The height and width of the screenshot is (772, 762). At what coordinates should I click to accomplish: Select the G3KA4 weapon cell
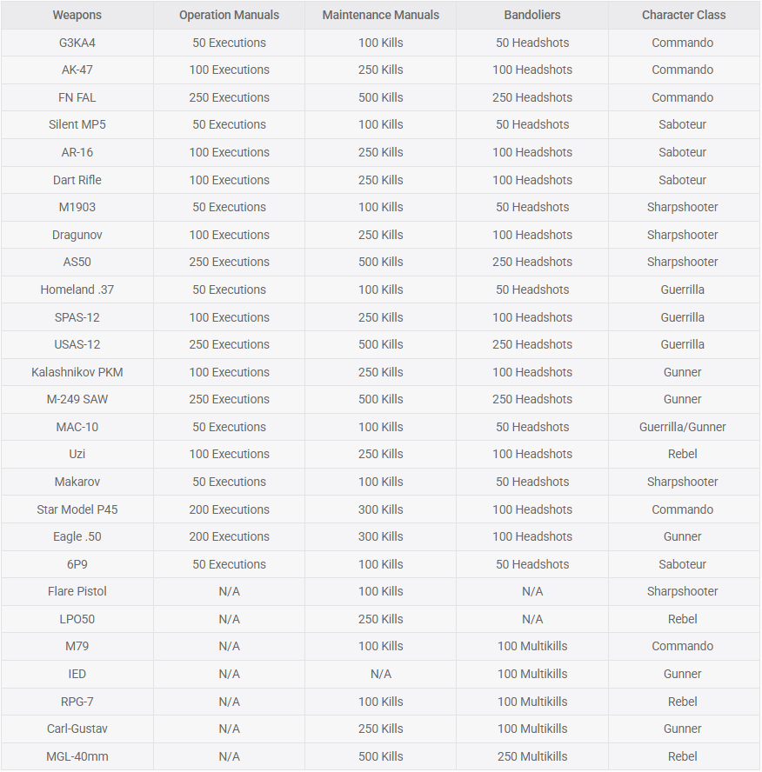pyautogui.click(x=77, y=43)
